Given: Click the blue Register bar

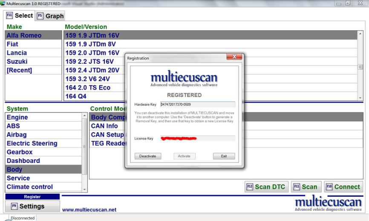Looking at the screenshot, I should [32, 197].
